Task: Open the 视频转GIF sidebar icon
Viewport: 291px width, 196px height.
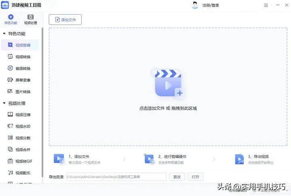Action: 10,161
